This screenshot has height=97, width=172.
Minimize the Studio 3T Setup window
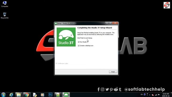(x=107, y=23)
